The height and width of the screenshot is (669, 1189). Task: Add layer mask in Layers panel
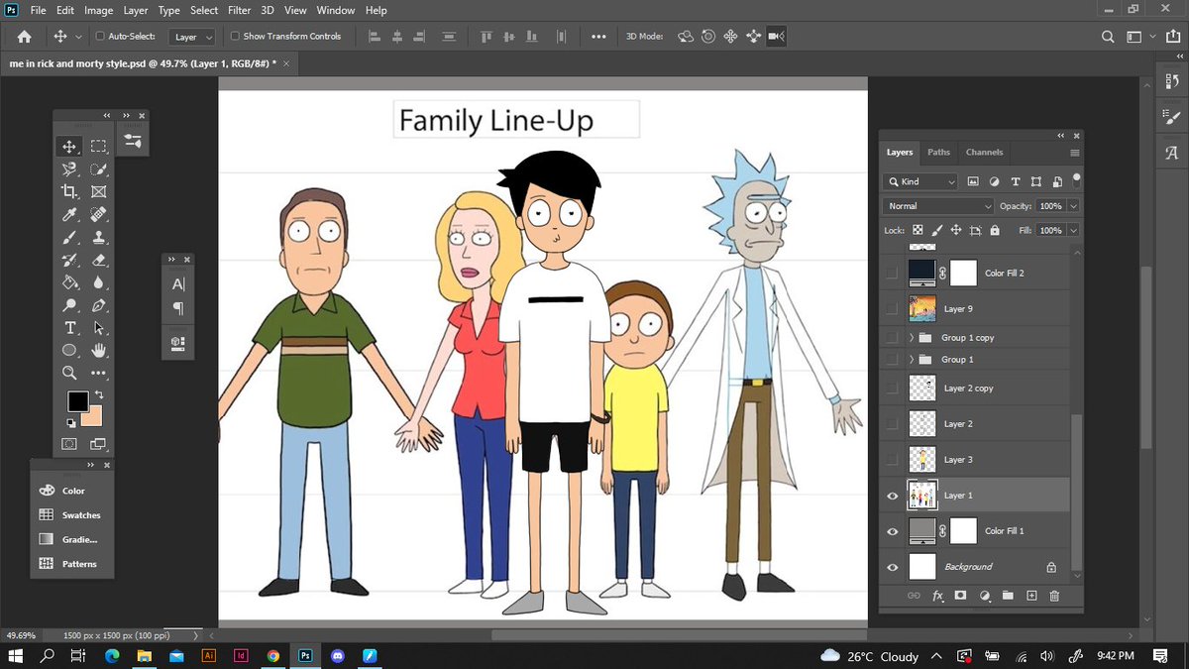click(960, 596)
